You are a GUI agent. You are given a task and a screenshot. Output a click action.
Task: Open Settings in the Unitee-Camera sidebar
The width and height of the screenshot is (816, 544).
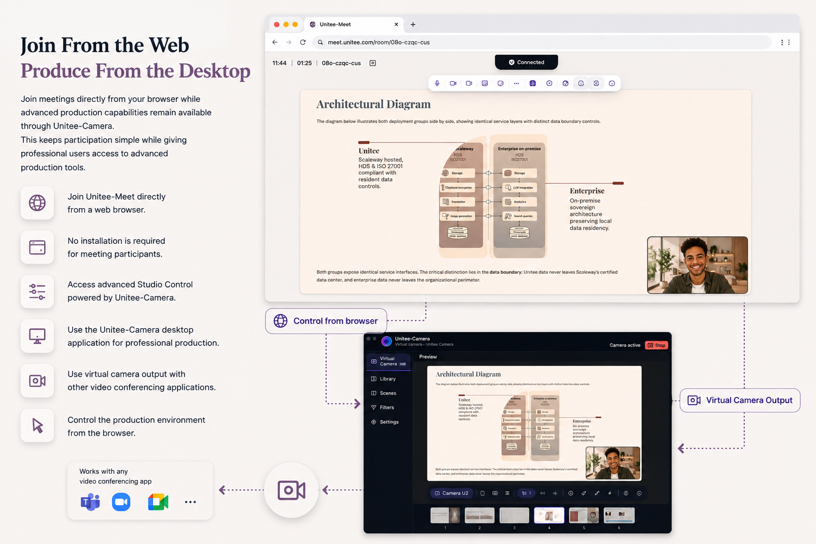point(388,422)
